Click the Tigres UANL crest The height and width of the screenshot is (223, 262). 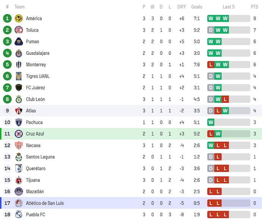pos(19,76)
